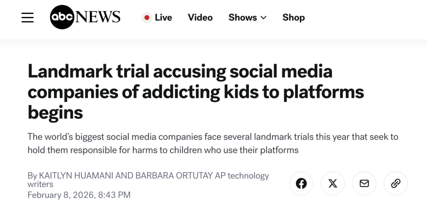This screenshot has height=210, width=427.
Task: Copy the article link with the chain icon
Action: click(x=396, y=183)
